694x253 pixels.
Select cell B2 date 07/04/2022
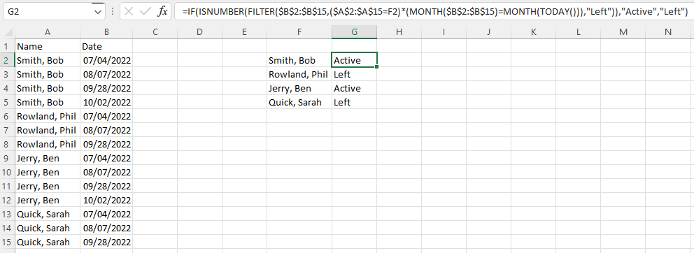pos(106,60)
